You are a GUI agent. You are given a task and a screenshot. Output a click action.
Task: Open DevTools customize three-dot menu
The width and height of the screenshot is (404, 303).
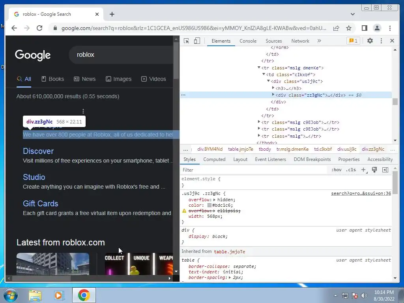(x=382, y=41)
